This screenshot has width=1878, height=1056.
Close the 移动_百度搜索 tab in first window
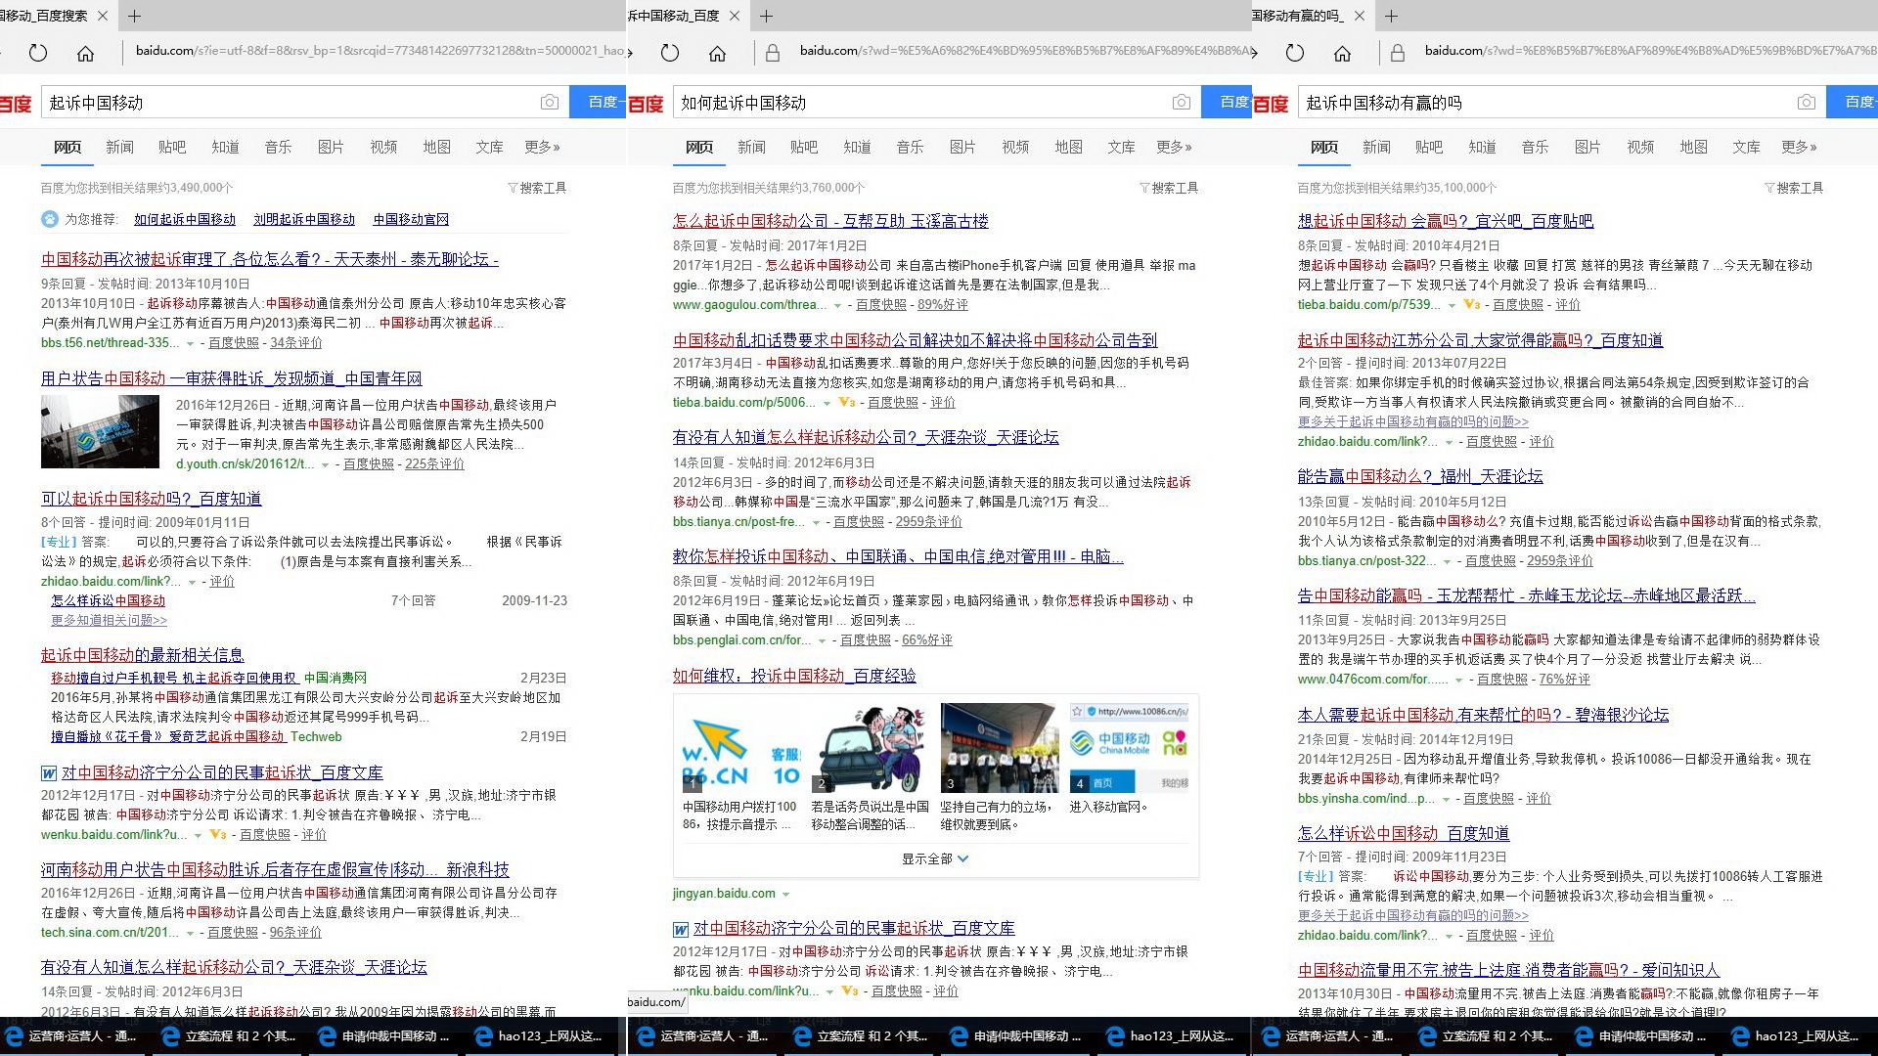click(104, 16)
